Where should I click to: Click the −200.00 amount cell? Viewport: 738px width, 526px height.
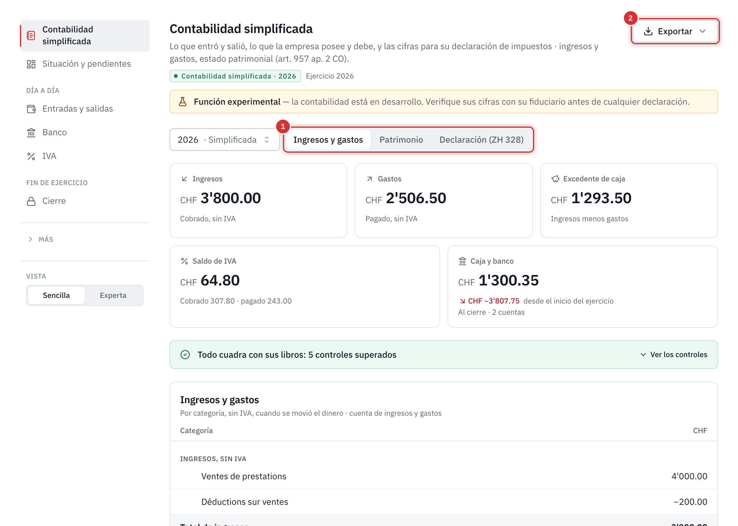click(690, 502)
